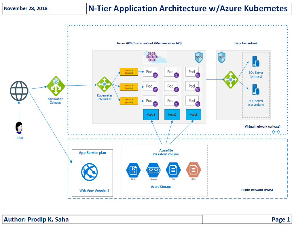Image resolution: width=294 pixels, height=227 pixels.
Task: Click the "Virtual network (private)" label
Action: click(x=263, y=126)
